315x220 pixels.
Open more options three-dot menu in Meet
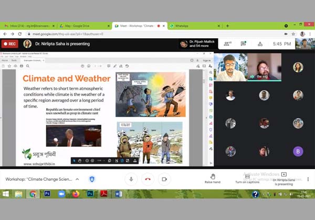point(308,179)
